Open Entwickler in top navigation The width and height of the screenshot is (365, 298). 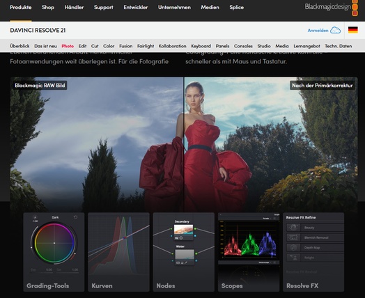coord(136,8)
